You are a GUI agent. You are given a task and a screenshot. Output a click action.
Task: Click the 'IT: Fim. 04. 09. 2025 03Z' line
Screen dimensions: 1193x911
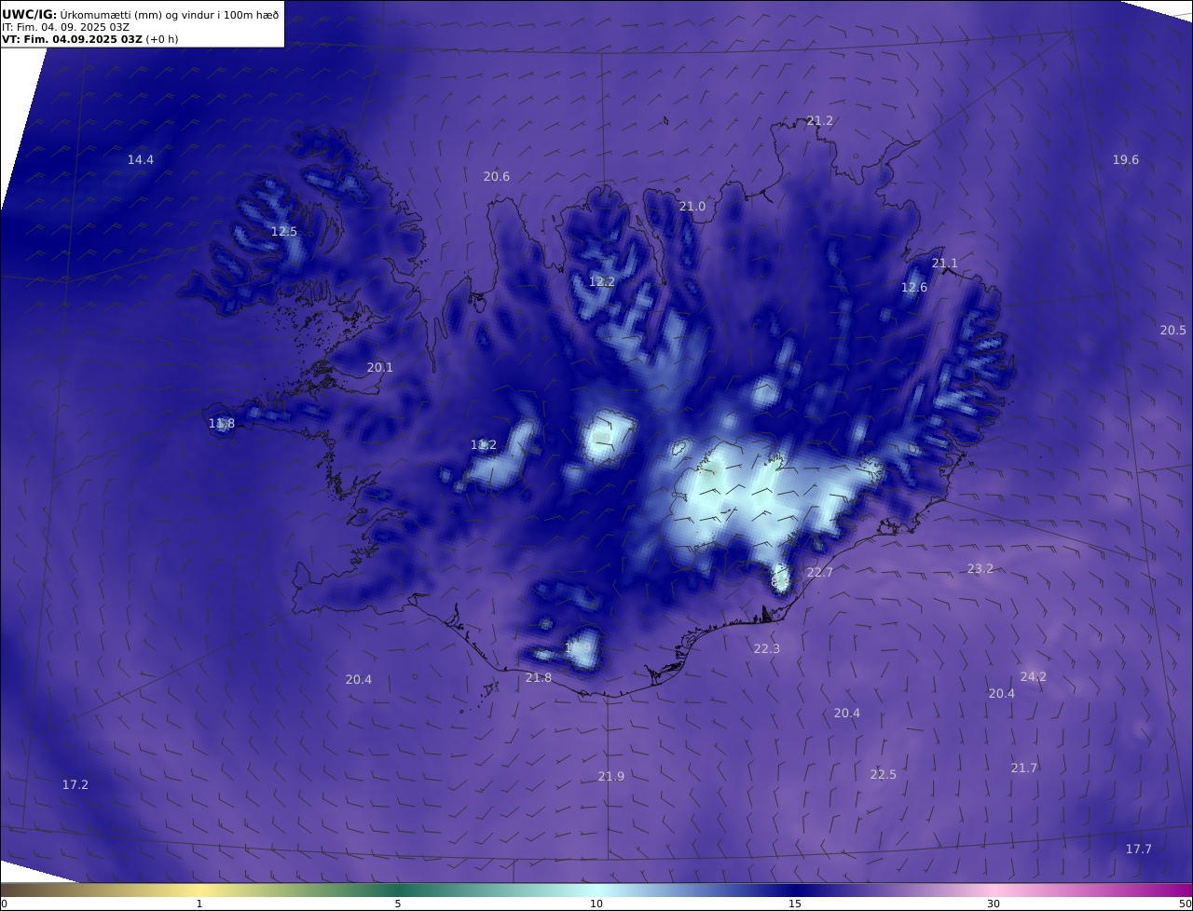65,27
